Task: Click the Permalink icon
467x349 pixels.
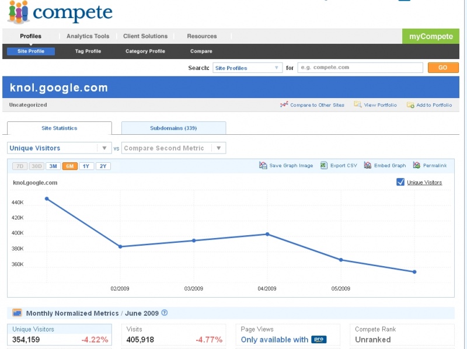Action: pyautogui.click(x=417, y=165)
